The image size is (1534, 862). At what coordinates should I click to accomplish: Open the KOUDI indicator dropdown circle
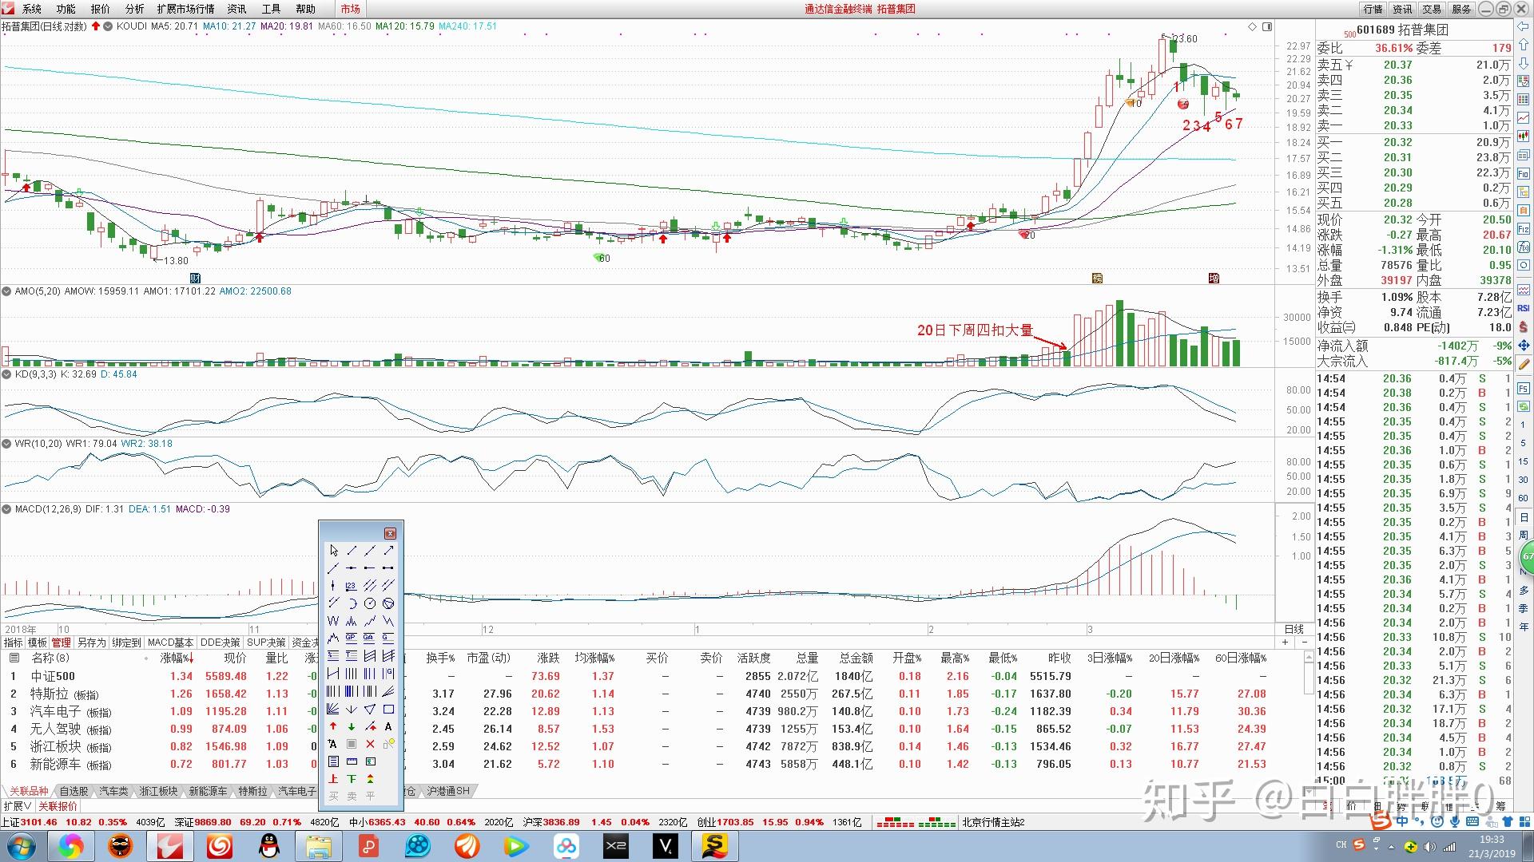click(108, 26)
